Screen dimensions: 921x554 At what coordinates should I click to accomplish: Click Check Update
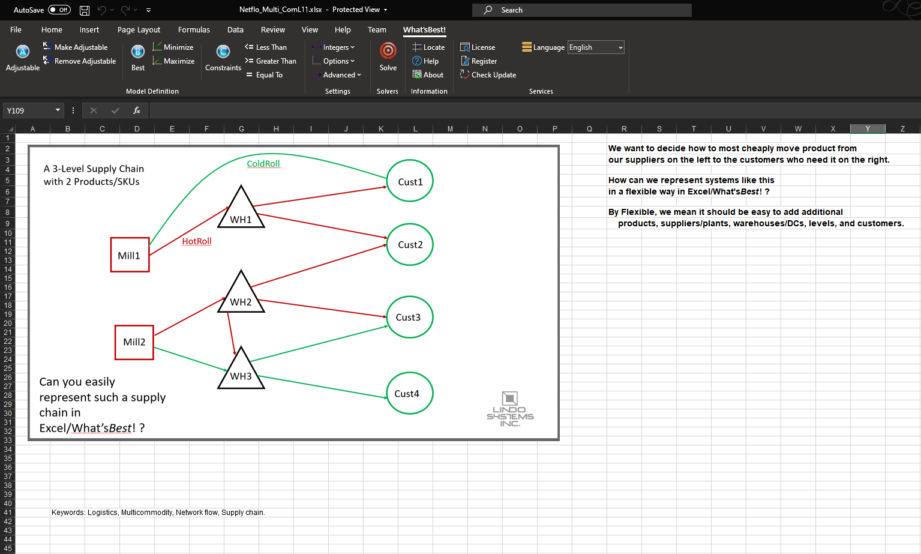(x=488, y=74)
